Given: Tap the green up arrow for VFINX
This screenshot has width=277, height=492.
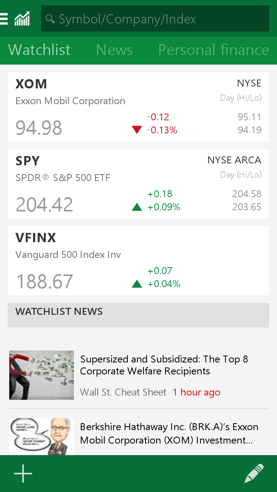Looking at the screenshot, I should [x=137, y=284].
